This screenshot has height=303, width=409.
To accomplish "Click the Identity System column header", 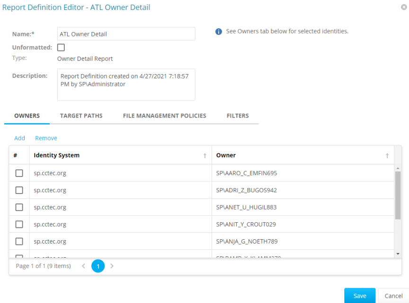I will tap(121, 155).
